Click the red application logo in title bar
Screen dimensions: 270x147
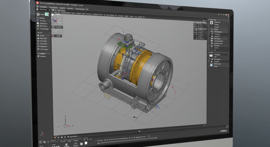(37, 3)
